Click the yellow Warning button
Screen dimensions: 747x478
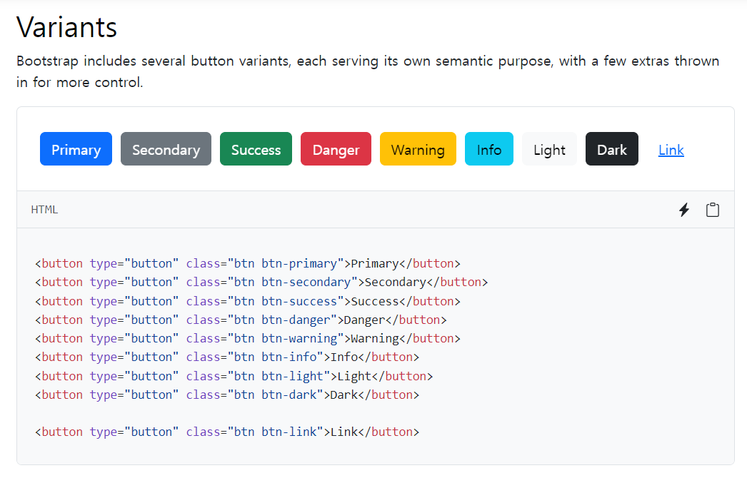coord(418,149)
